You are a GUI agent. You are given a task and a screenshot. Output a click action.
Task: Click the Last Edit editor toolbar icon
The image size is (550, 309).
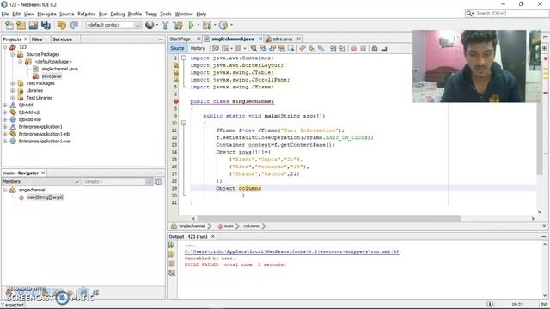[x=216, y=49]
